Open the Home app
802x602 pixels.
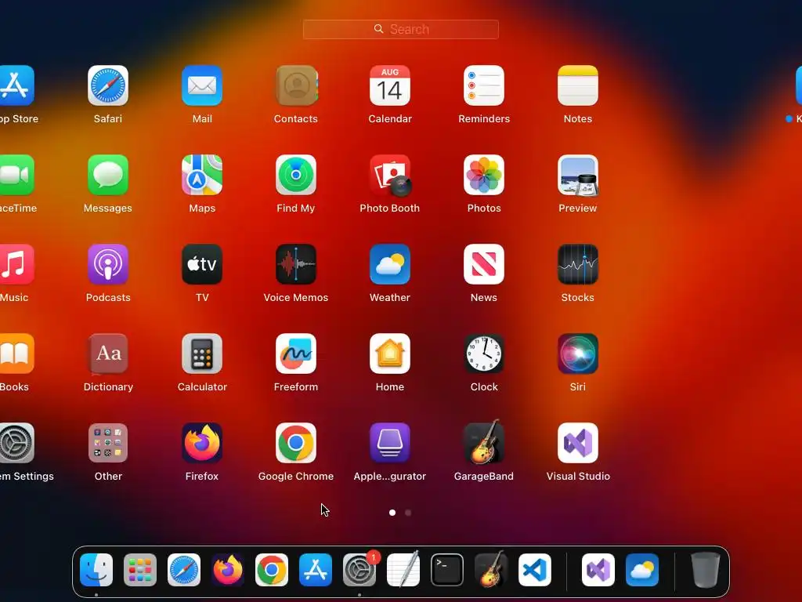click(x=390, y=354)
